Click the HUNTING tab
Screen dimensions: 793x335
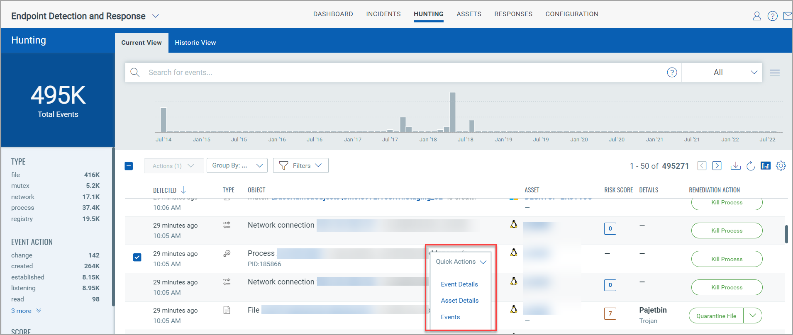(x=429, y=14)
